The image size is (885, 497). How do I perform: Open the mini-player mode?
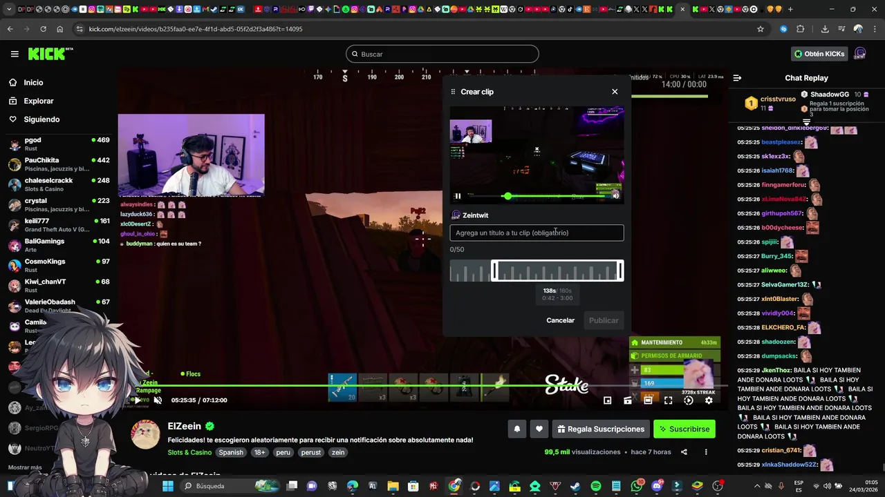click(607, 400)
